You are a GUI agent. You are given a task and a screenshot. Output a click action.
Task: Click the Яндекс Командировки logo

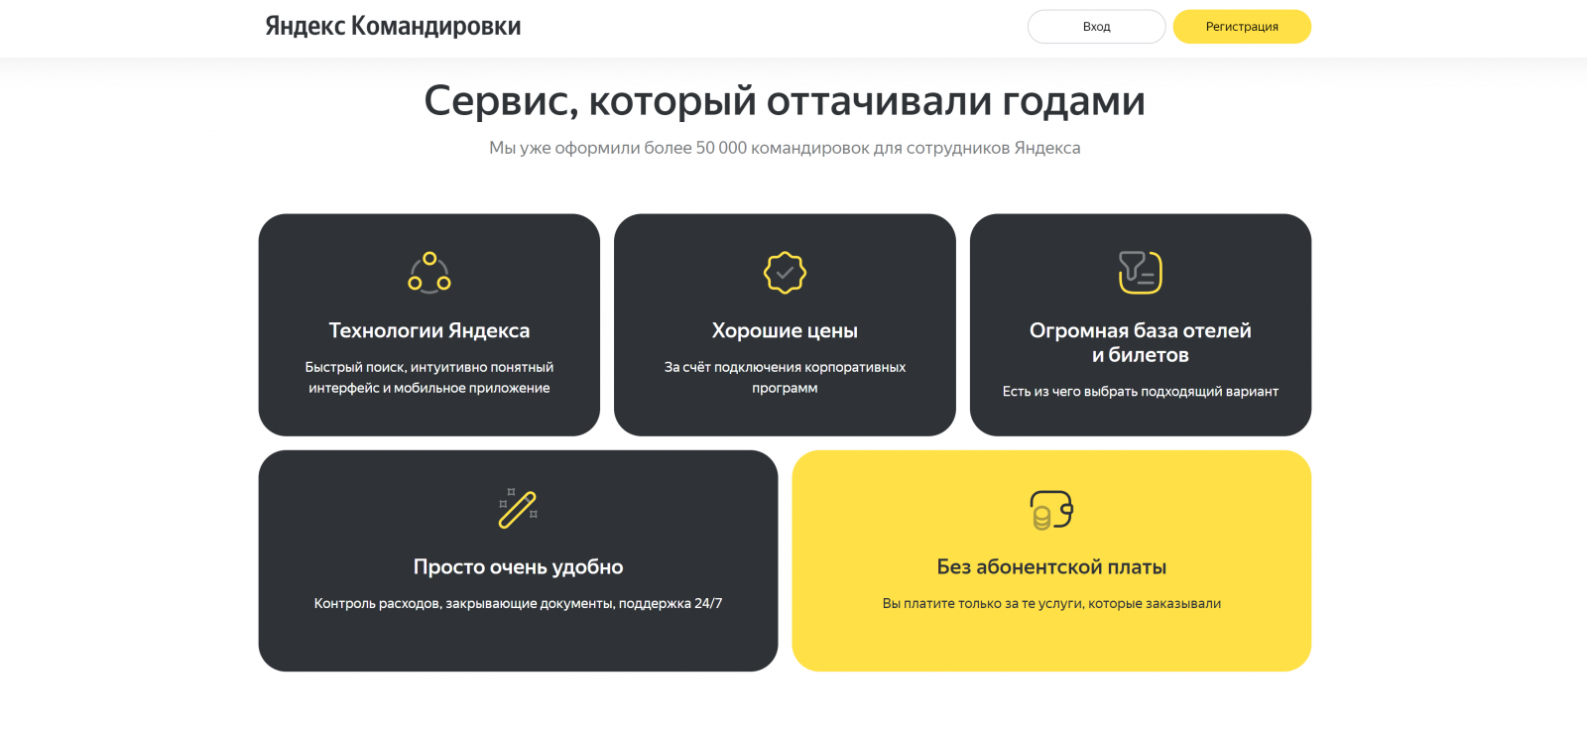pyautogui.click(x=393, y=27)
